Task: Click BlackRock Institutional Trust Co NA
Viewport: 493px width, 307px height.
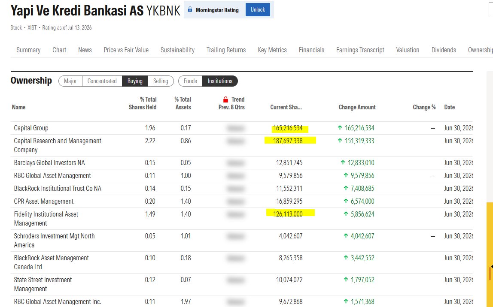Action: coord(58,188)
